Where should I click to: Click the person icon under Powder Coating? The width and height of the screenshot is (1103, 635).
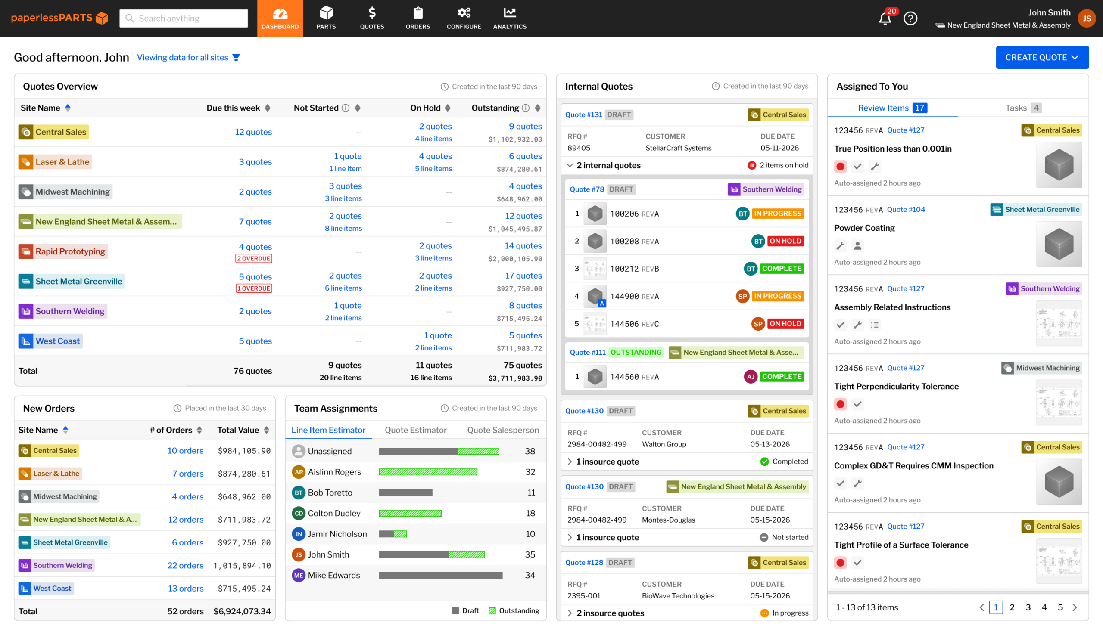click(857, 245)
